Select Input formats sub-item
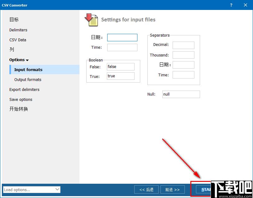Screen dimensions: 253x198 coord(44,70)
